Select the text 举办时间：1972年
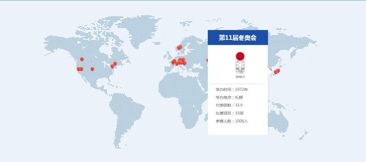This screenshot has width=366, height=162. tap(232, 89)
